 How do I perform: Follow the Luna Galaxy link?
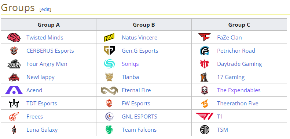click(42, 130)
